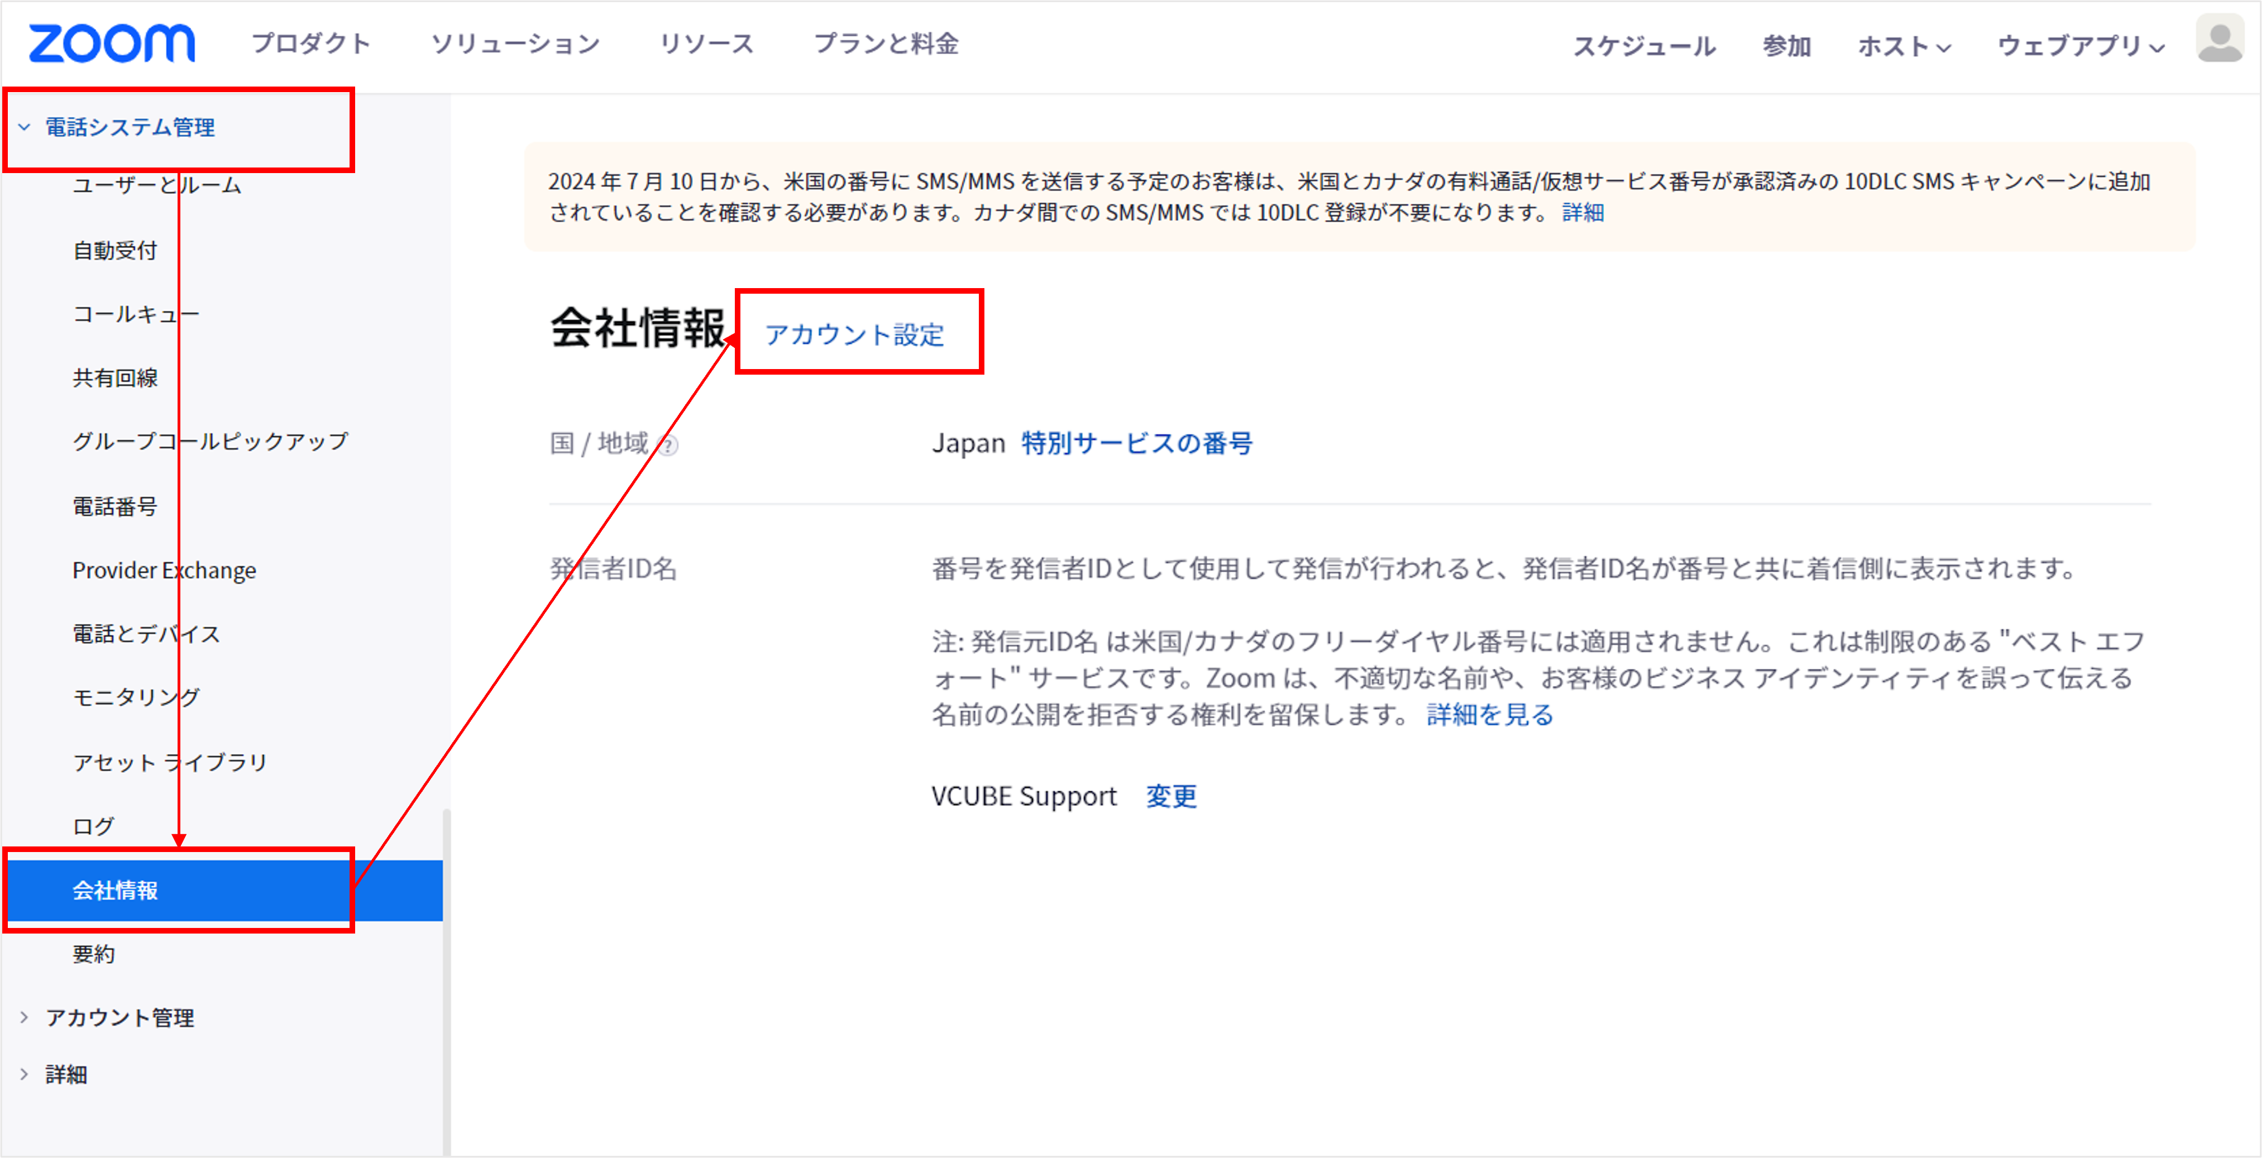Collapse the 電話システム管理 section

[25, 127]
